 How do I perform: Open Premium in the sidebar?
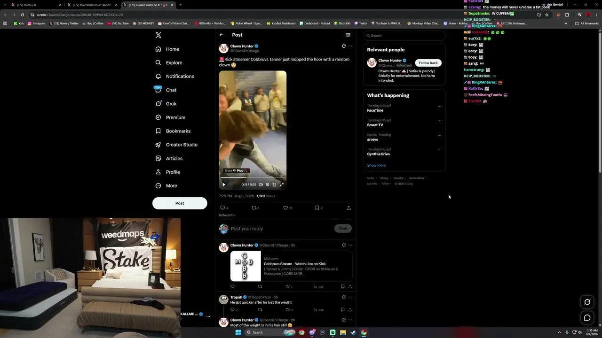[x=170, y=117]
